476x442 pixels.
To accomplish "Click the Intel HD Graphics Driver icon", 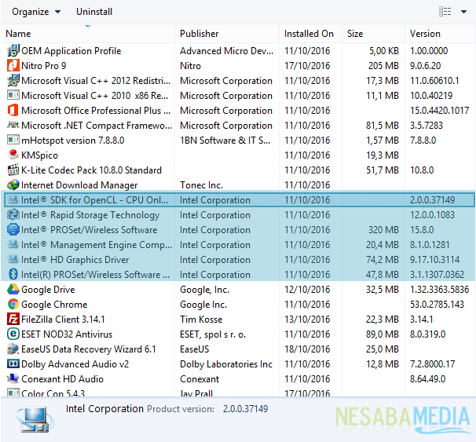I will 13,259.
